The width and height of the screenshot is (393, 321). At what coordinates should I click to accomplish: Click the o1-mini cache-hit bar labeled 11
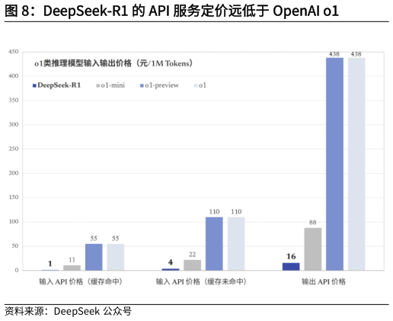[x=72, y=268]
